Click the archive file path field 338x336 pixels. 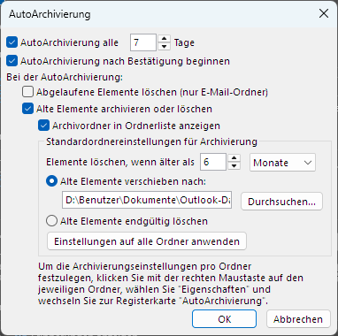point(147,200)
